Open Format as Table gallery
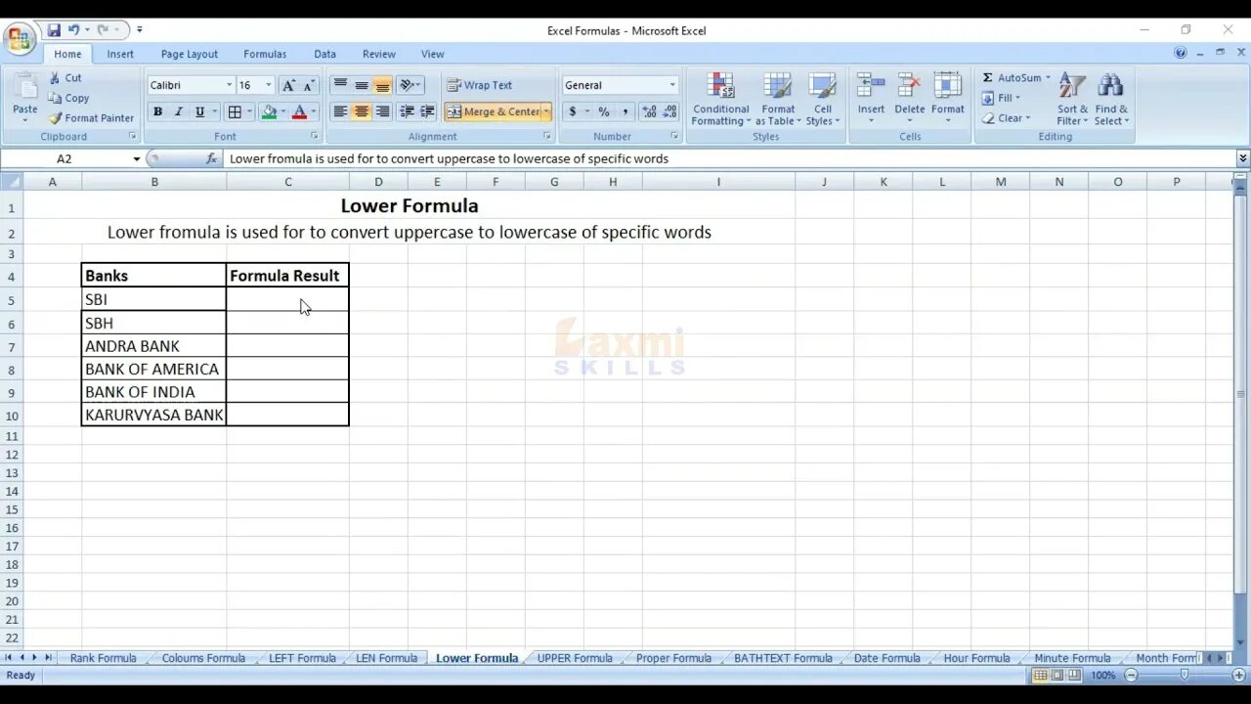Image resolution: width=1251 pixels, height=704 pixels. point(778,99)
